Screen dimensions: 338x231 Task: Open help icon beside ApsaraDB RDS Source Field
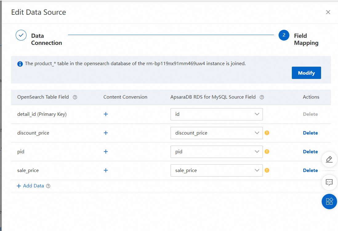[x=262, y=97]
